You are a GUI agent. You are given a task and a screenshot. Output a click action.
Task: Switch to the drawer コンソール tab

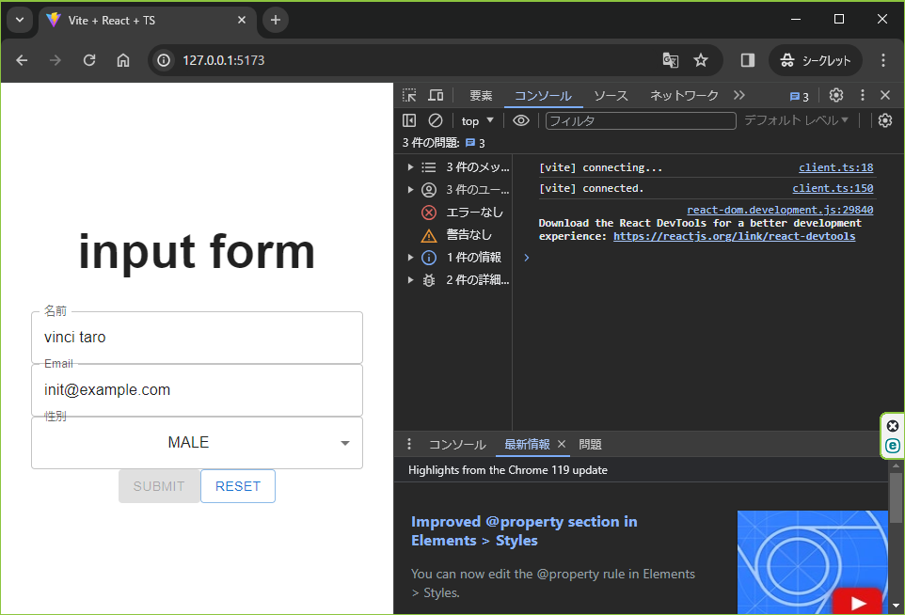click(457, 444)
